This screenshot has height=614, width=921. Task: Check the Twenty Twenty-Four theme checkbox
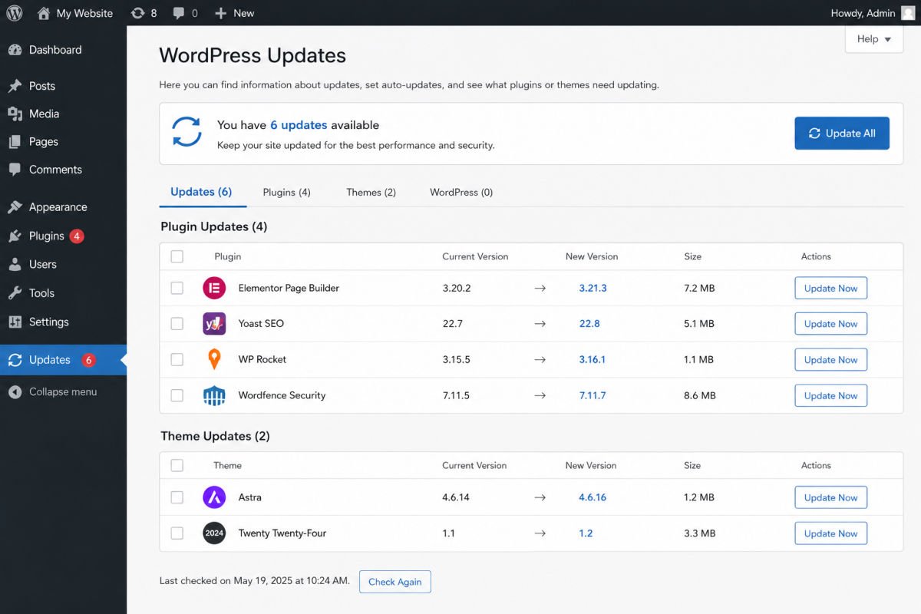pyautogui.click(x=177, y=533)
